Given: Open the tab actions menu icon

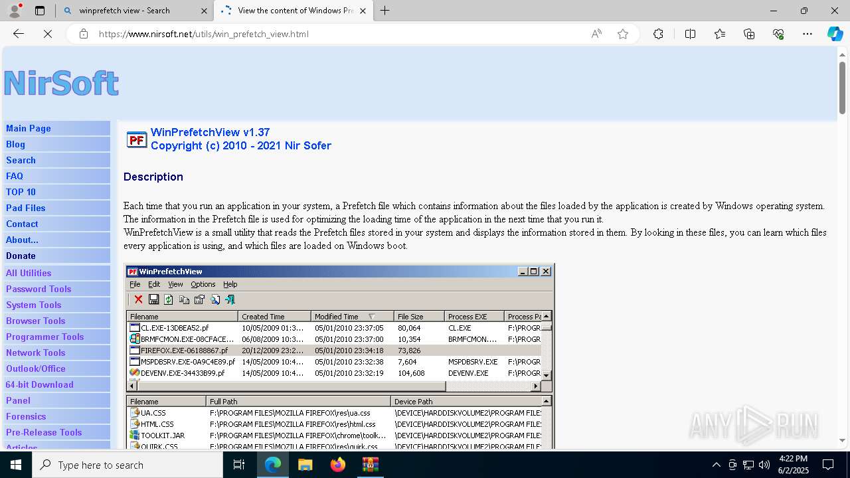Looking at the screenshot, I should pos(40,11).
